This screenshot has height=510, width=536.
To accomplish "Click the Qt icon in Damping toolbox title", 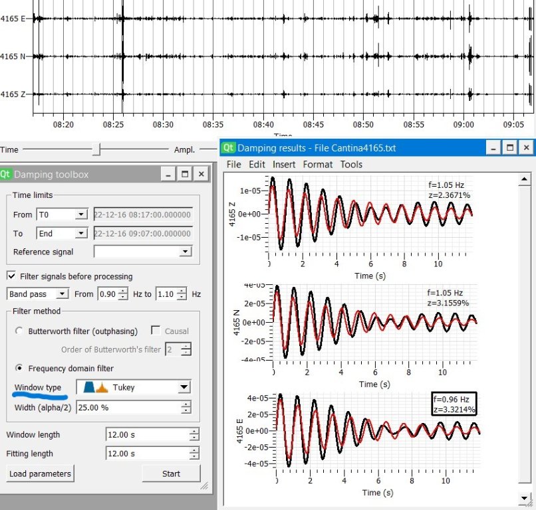I will pos(6,175).
